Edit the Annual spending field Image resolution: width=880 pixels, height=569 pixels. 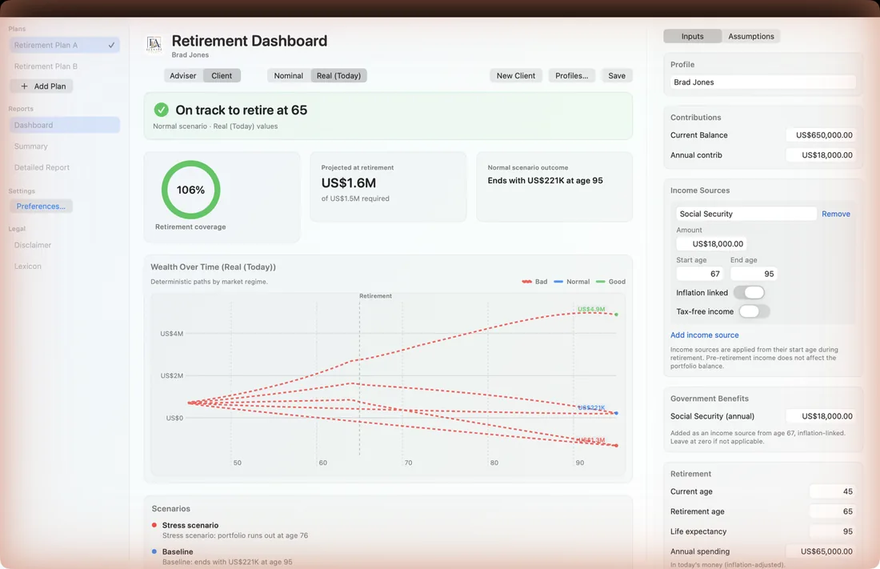821,551
